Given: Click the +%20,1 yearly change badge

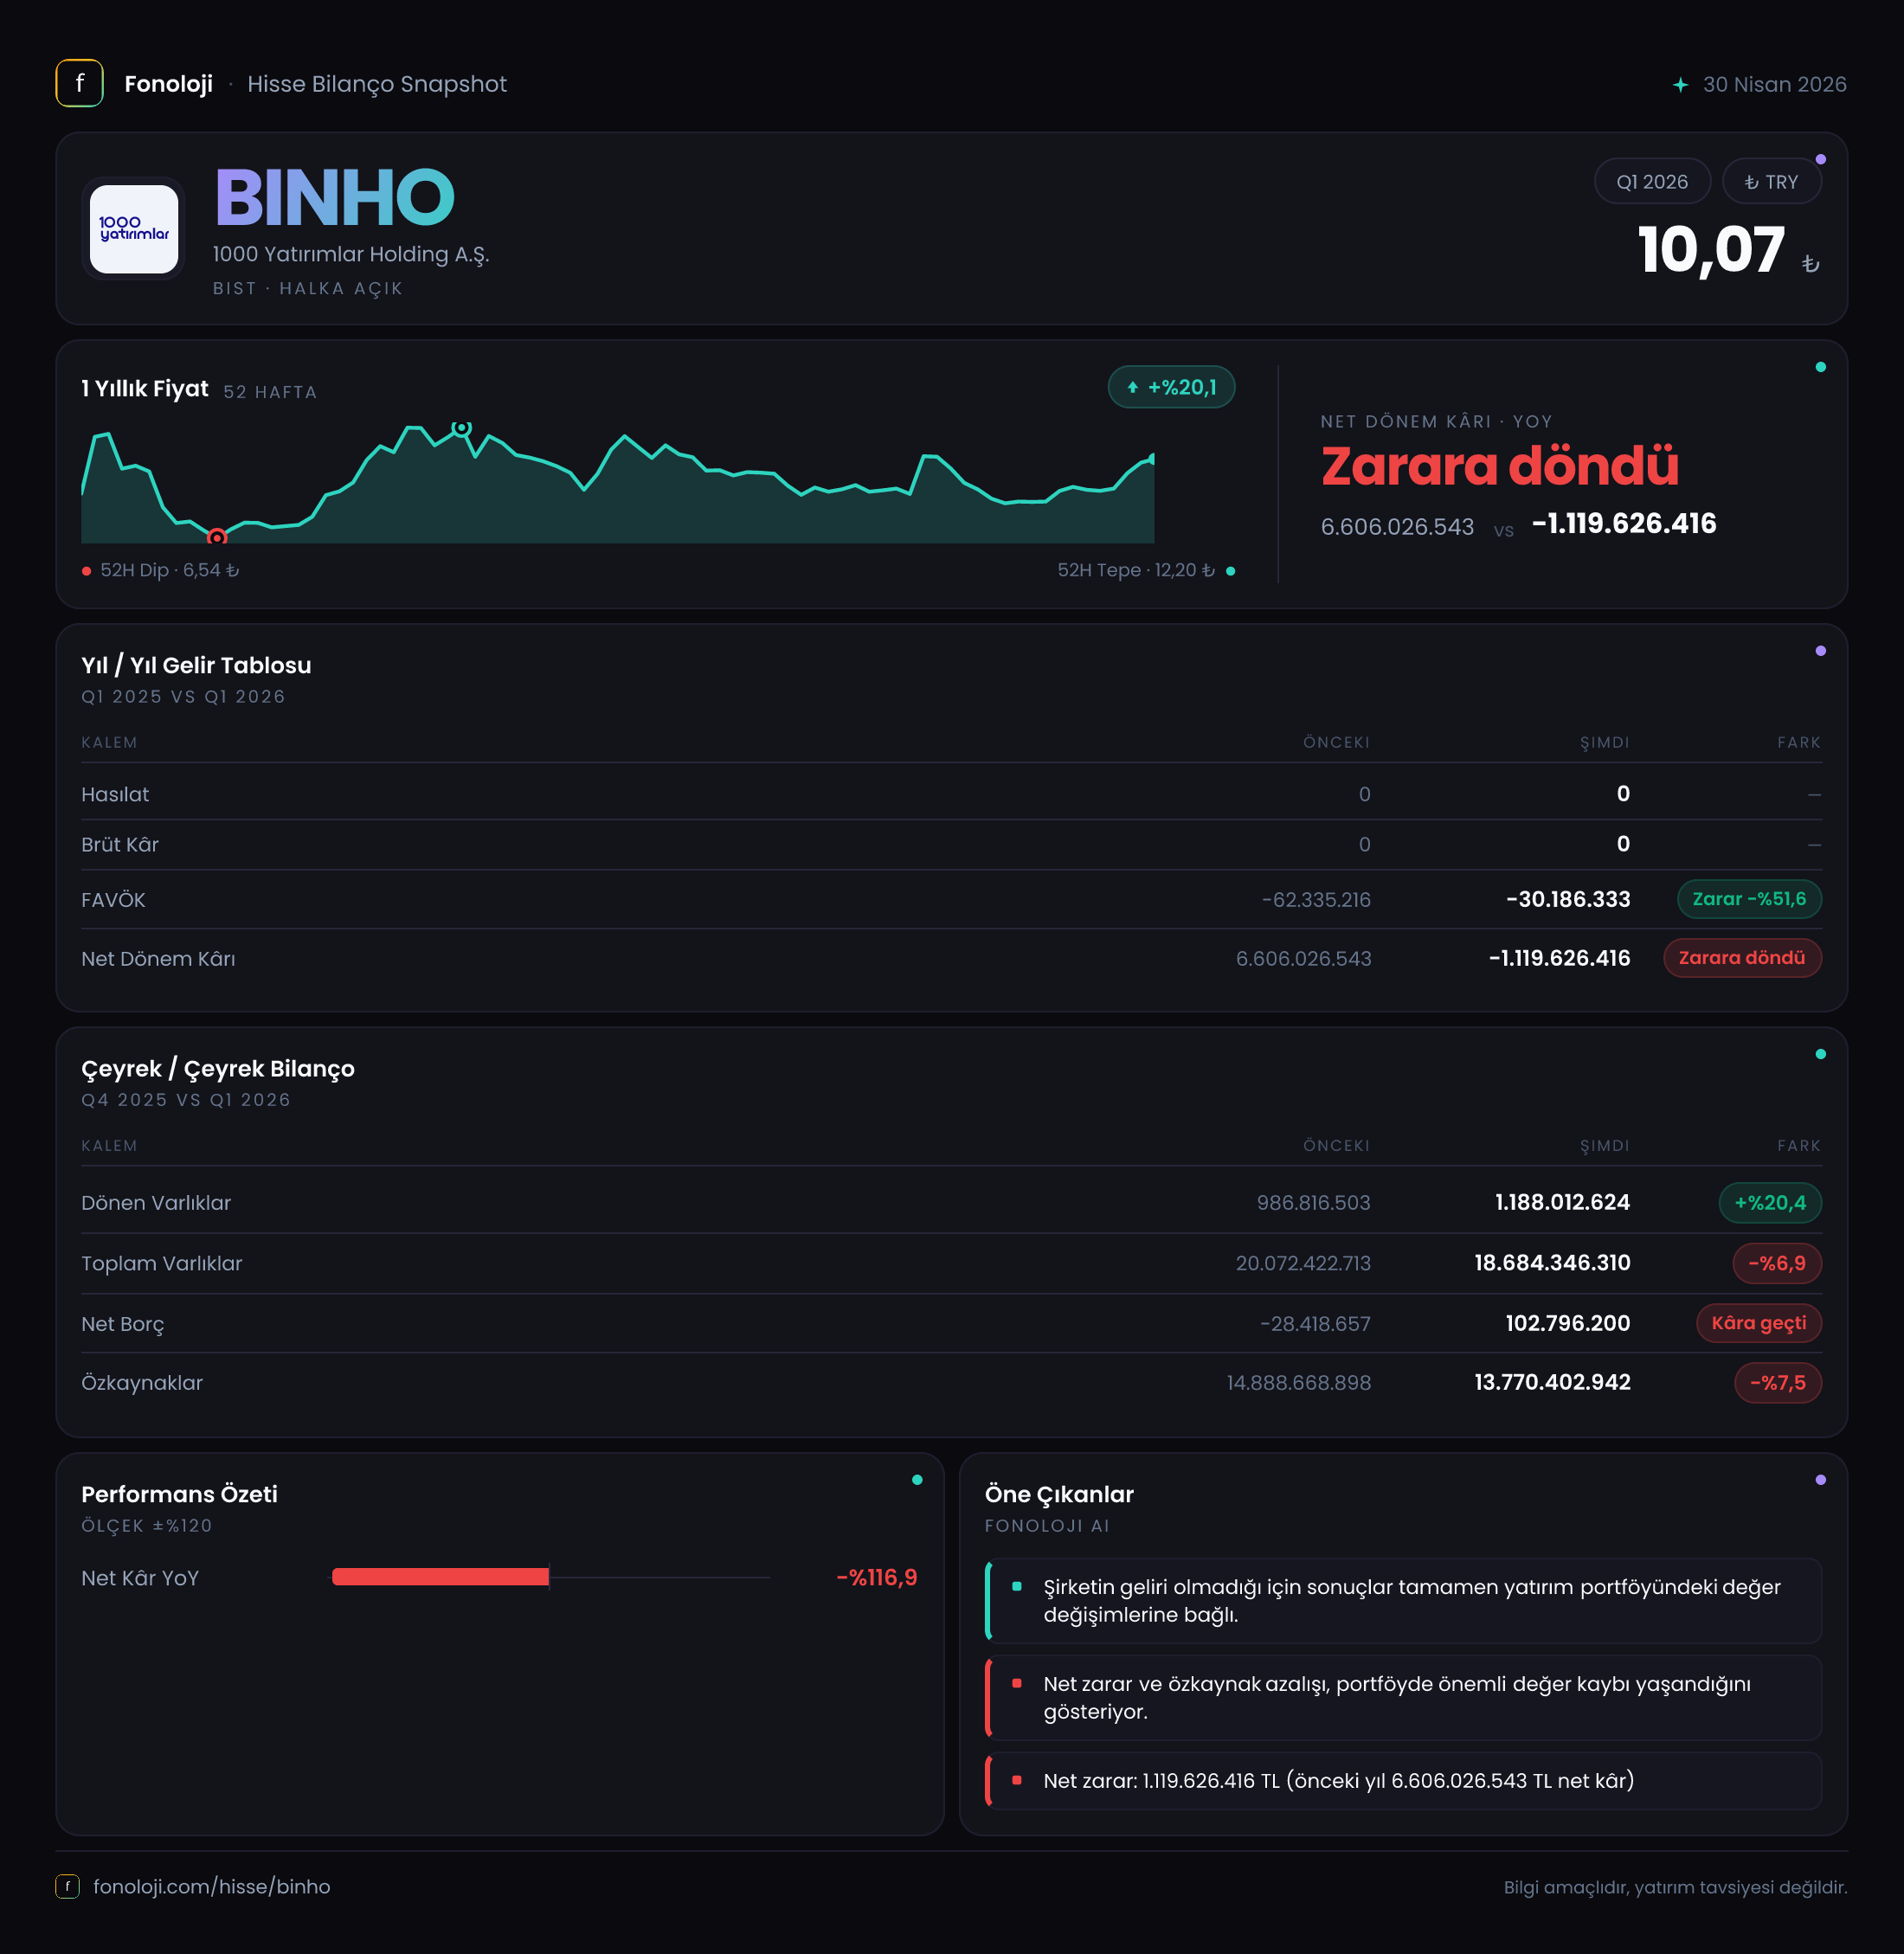Looking at the screenshot, I should (1171, 387).
